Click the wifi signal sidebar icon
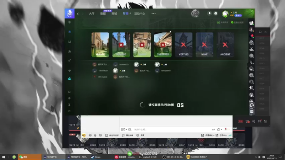 tap(69, 71)
